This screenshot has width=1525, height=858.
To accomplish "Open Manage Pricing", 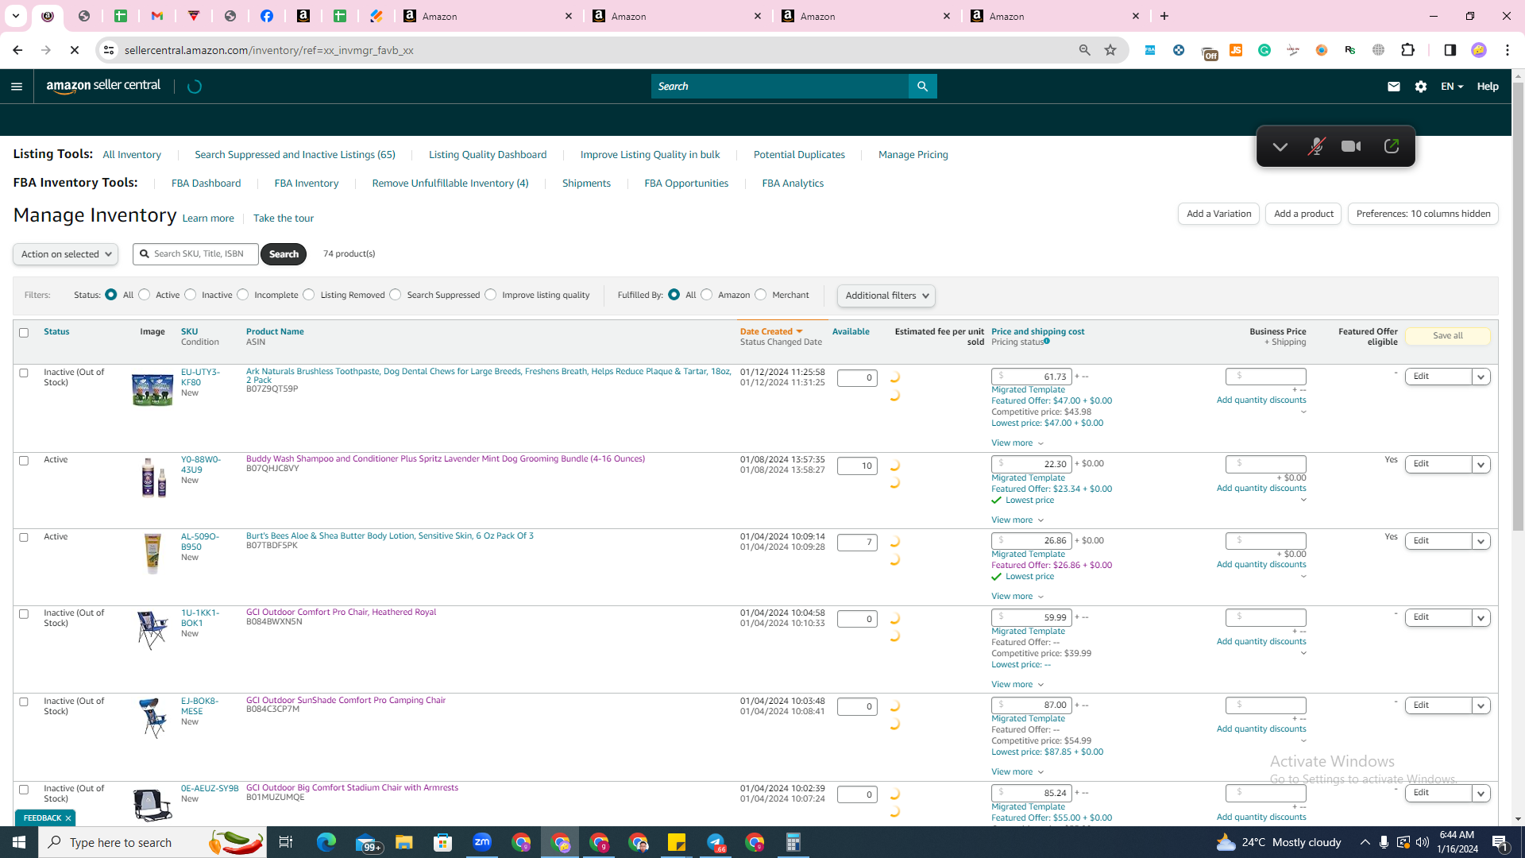I will pyautogui.click(x=913, y=155).
